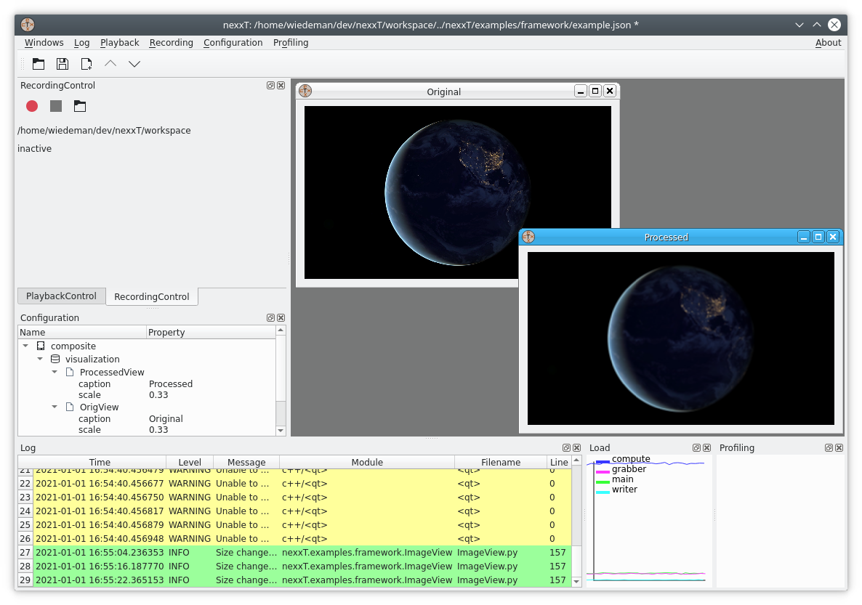Click the Property column header in Configuration
Image resolution: width=862 pixels, height=605 pixels.
(211, 332)
